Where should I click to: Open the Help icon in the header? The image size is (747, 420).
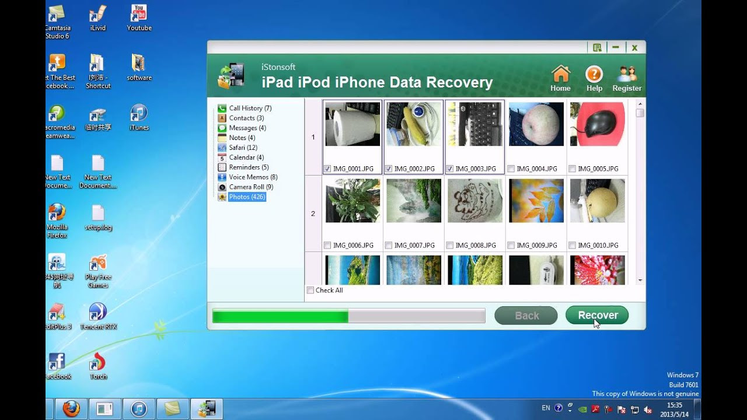coord(594,78)
